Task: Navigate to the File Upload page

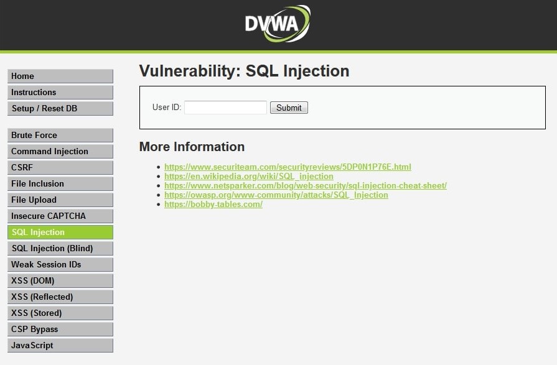Action: (x=60, y=200)
